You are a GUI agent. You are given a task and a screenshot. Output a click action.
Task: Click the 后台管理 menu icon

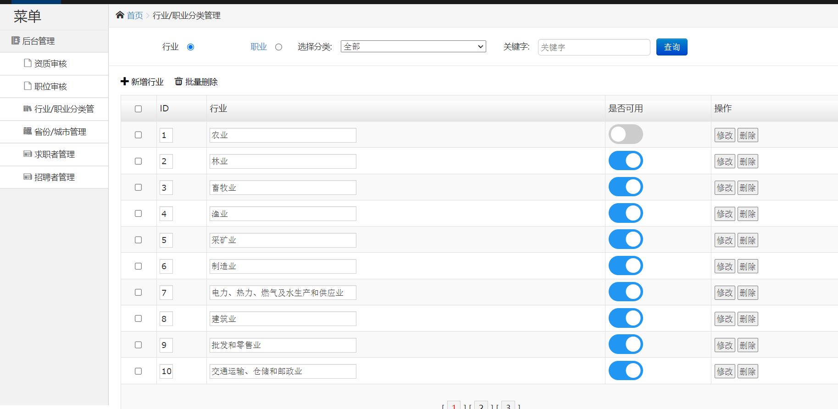point(16,41)
